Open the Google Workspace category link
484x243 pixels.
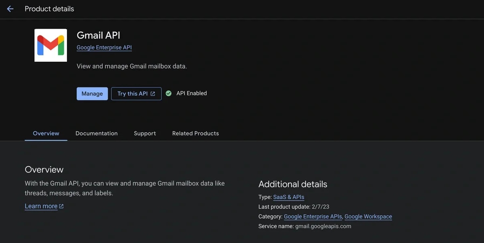368,216
